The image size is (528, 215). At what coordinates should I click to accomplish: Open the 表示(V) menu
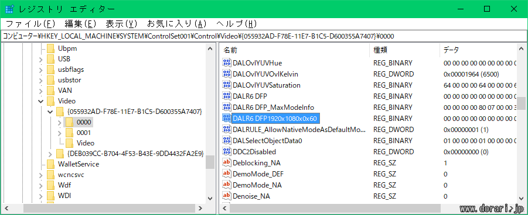click(121, 24)
